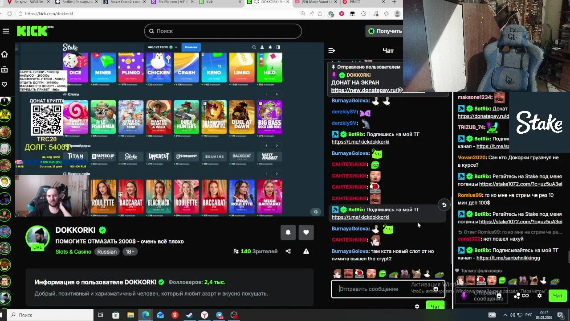Viewport: 570px width, 321px height.
Task: Click the Получить button
Action: pos(384,31)
